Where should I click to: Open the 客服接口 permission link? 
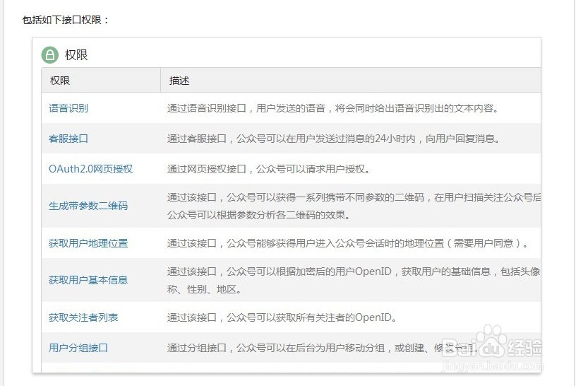click(68, 139)
